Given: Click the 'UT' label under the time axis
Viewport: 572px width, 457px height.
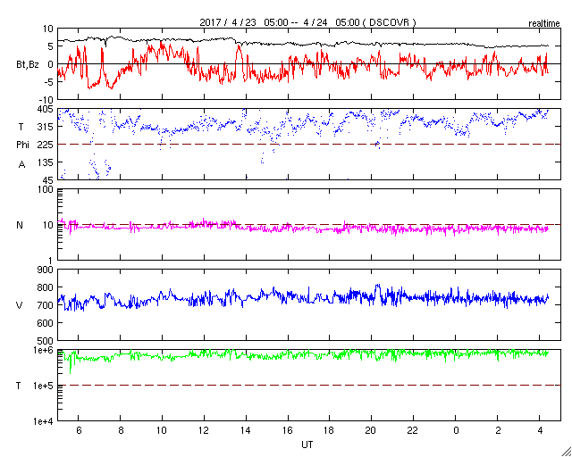Looking at the screenshot, I should (307, 445).
